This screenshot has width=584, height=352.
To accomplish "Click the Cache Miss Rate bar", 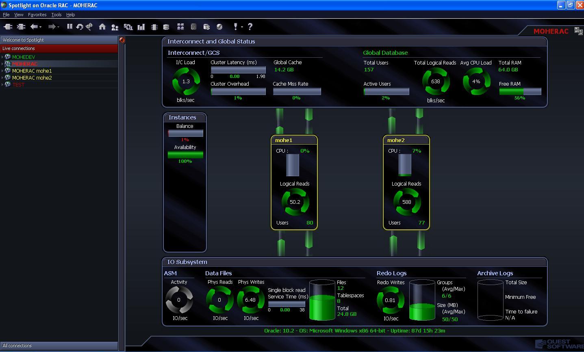I will coord(297,91).
